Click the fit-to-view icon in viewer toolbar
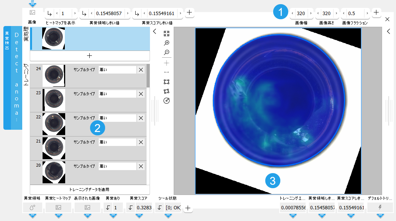 (x=167, y=34)
